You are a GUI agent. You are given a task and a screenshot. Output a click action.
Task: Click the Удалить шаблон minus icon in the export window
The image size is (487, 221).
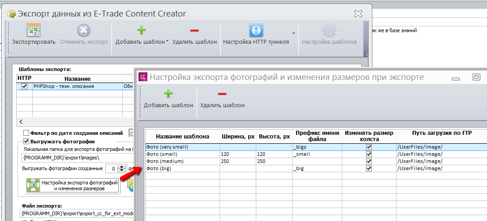[x=194, y=30]
